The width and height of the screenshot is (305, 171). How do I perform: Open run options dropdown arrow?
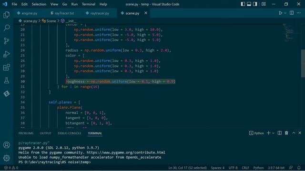click(285, 13)
